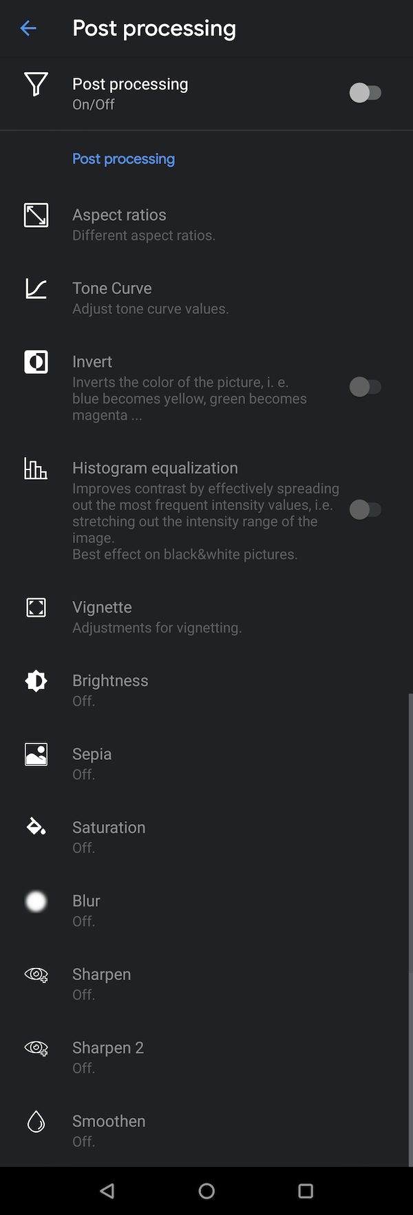
Task: Turn on Histogram equalization switch
Action: (365, 509)
